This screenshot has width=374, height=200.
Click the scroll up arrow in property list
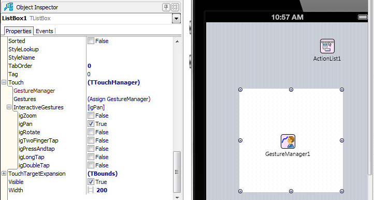point(177,41)
